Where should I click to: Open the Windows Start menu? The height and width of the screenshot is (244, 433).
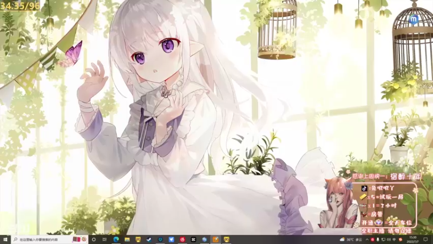pyautogui.click(x=5, y=239)
